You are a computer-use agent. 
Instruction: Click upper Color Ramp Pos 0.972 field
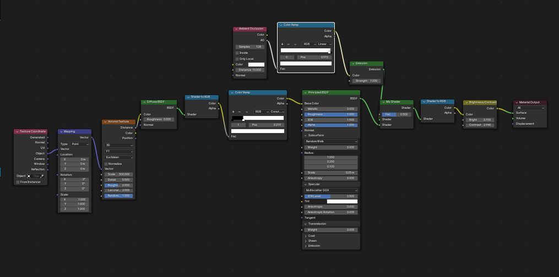[314, 57]
